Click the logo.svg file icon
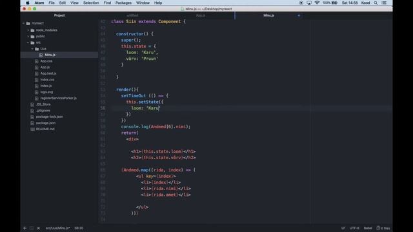Image resolution: width=413 pixels, height=232 pixels. pyautogui.click(x=37, y=92)
